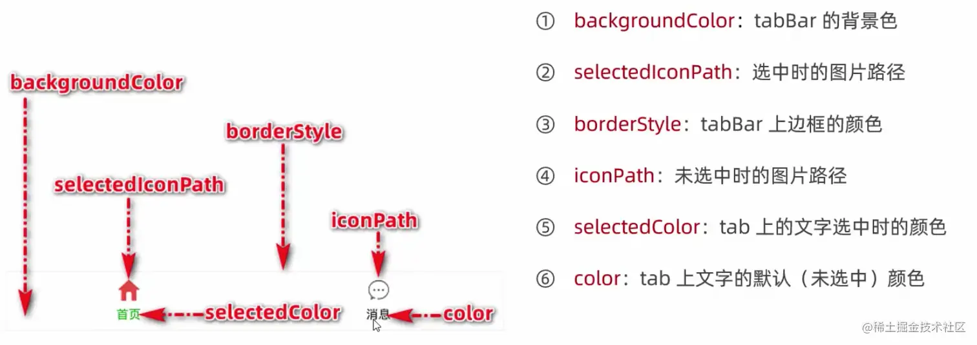Click the description text tabBar 上边框的颜色

[x=791, y=124]
